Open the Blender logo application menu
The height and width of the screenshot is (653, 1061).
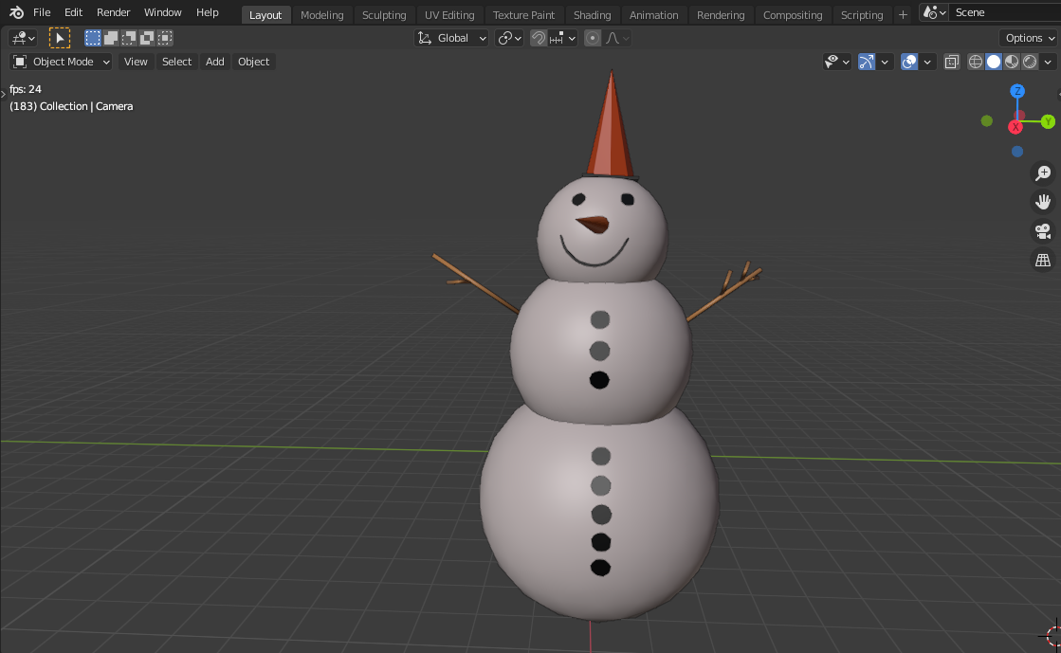tap(16, 12)
